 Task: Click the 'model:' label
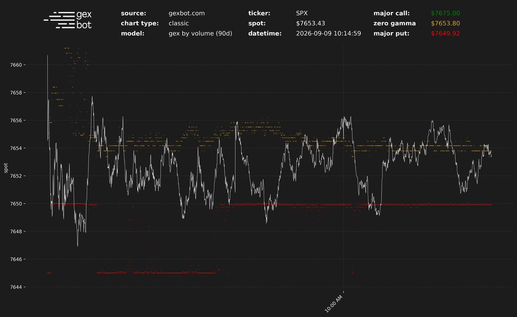pos(133,33)
